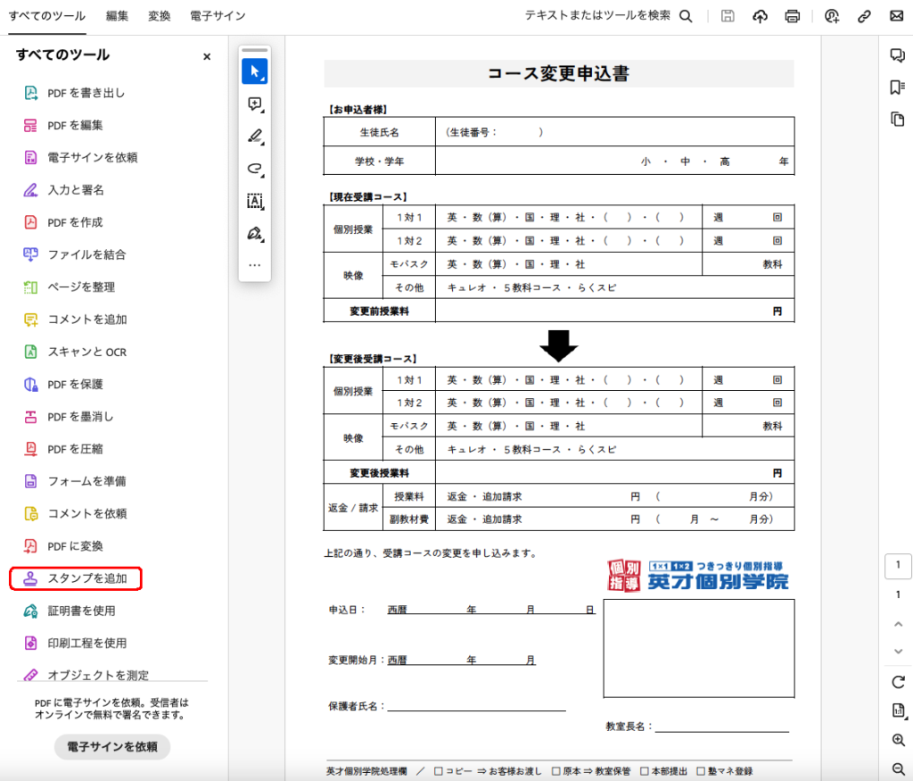Open the 電子サイン menu tab

[218, 16]
